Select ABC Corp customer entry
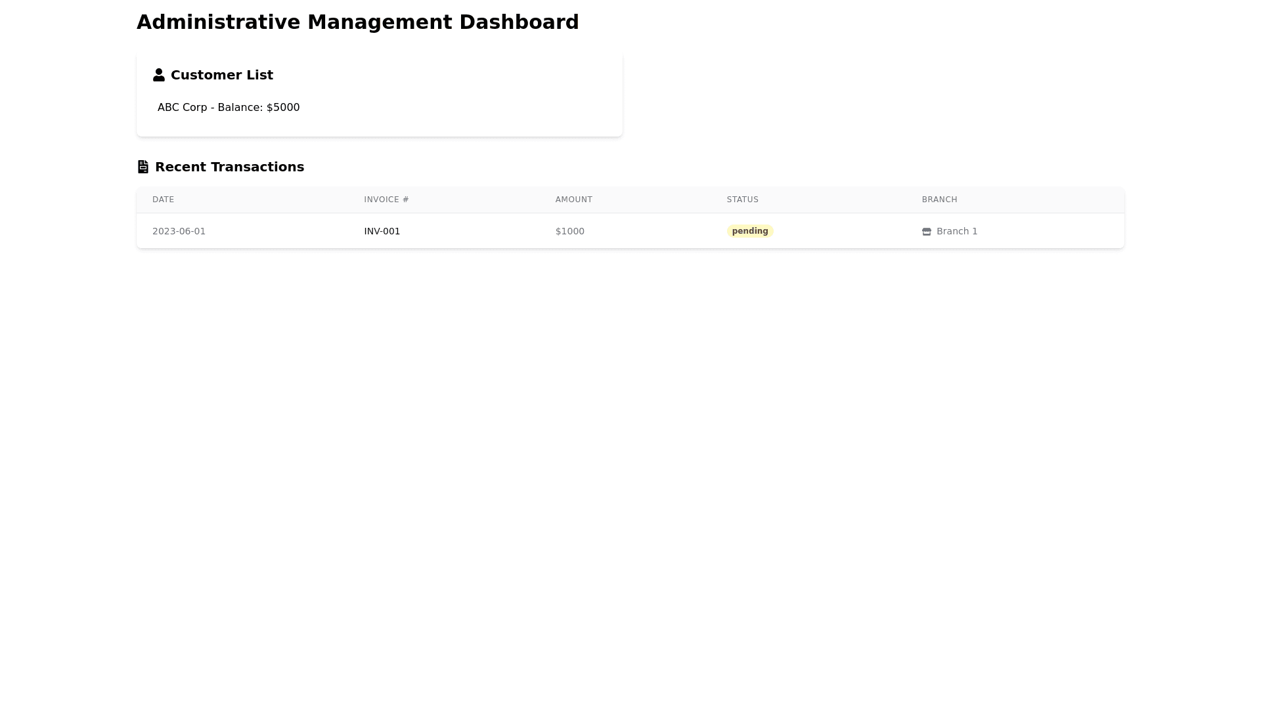 point(182,108)
